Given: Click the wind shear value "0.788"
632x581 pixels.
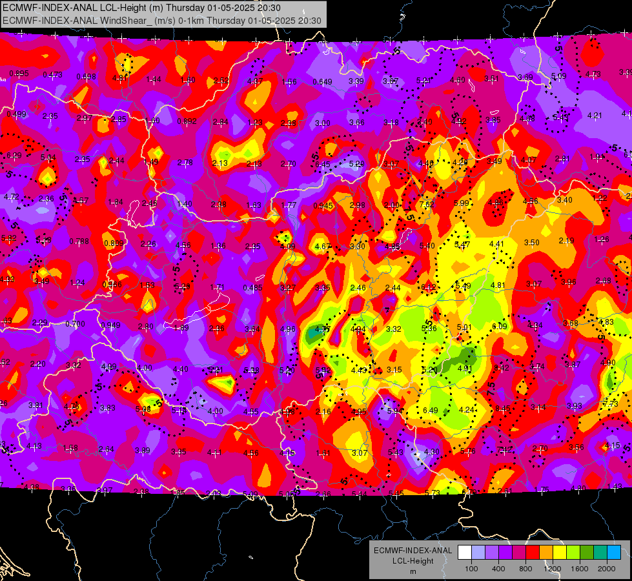Looking at the screenshot, I should click(x=79, y=241).
